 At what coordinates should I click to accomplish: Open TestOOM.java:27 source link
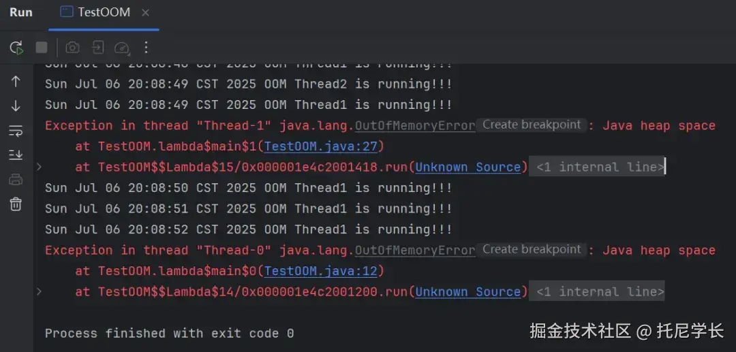324,146
